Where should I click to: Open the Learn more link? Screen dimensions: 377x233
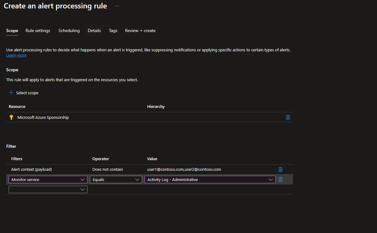coord(16,55)
